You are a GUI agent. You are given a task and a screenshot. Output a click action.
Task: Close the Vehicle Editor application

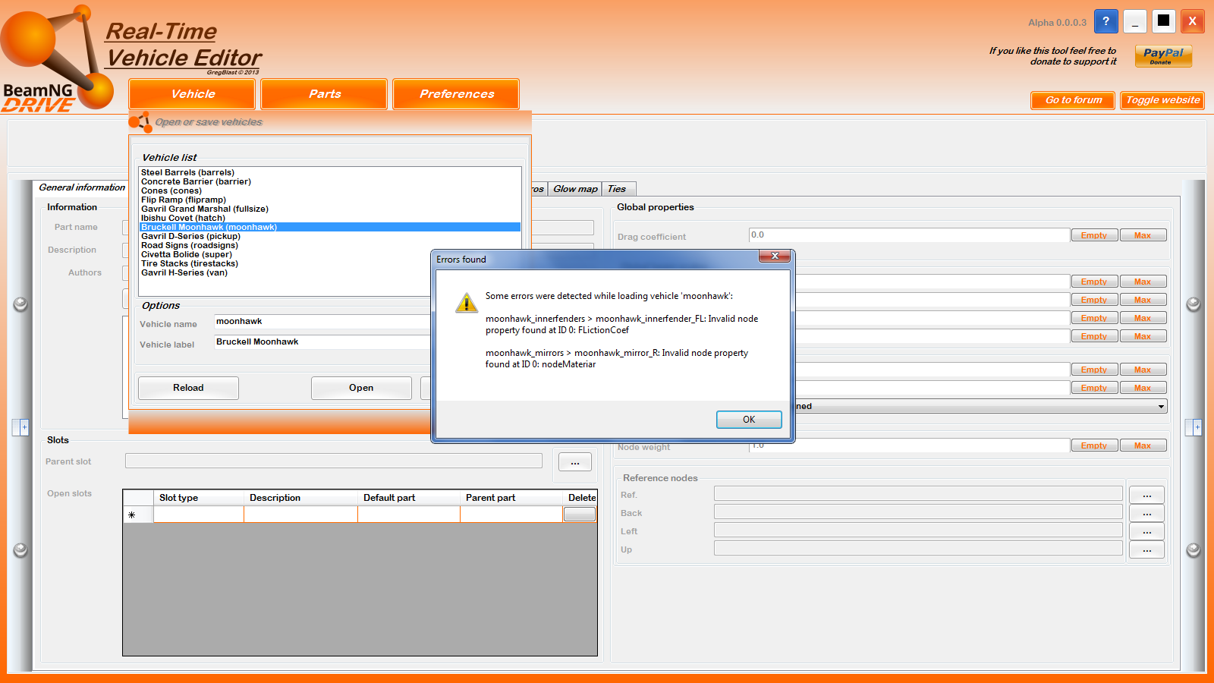pos(1193,21)
